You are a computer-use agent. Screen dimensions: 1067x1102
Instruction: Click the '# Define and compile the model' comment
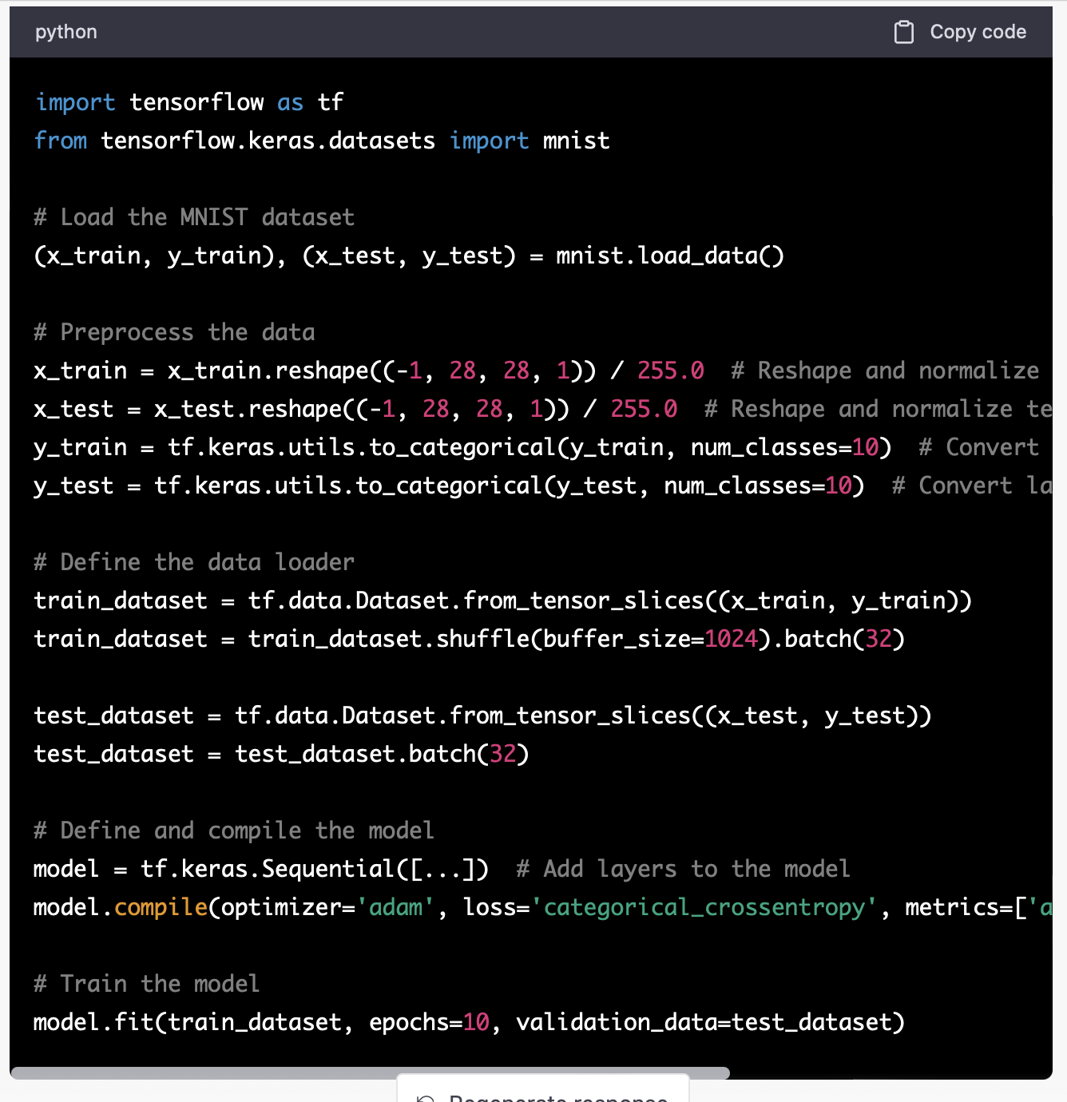point(234,830)
